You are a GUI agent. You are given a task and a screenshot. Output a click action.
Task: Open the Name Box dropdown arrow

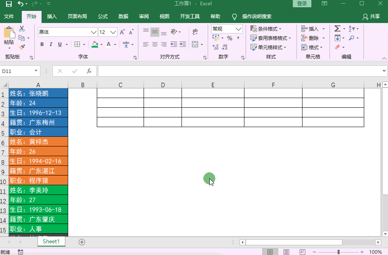(36, 71)
